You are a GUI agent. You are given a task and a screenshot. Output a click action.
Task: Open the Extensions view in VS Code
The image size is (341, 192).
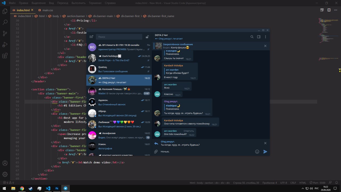tap(5, 56)
